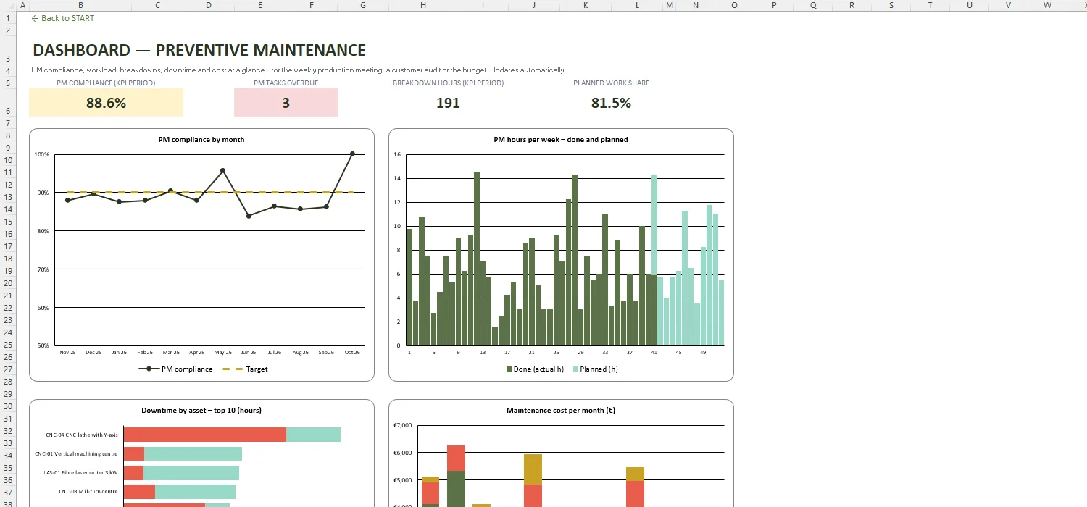Click the select-all corner of the sheet

(8, 5)
